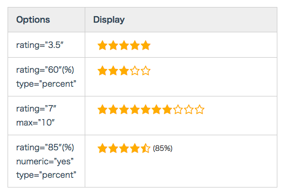This screenshot has width=286, height=194.
Task: Click rating="60"(%) option text
Action: (x=45, y=70)
